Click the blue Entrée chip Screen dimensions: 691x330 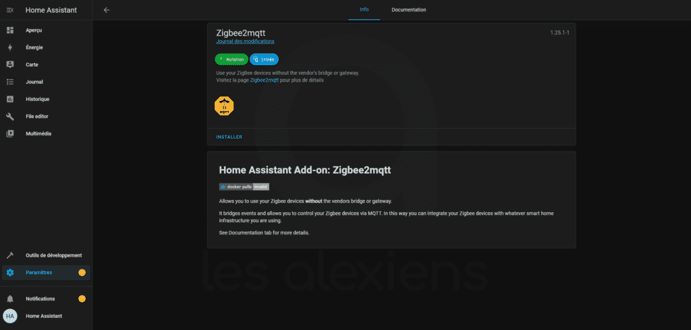click(x=264, y=59)
